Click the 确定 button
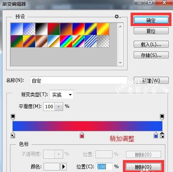This screenshot has height=172, width=173. (151, 20)
